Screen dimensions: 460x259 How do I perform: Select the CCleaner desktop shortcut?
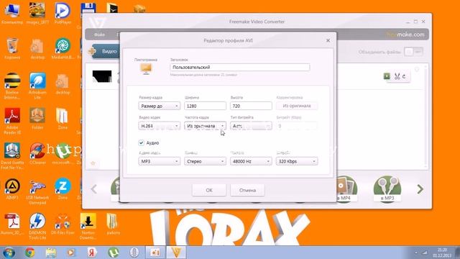coord(37,153)
